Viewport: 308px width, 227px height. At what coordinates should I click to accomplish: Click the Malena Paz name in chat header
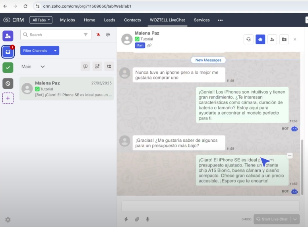147,33
